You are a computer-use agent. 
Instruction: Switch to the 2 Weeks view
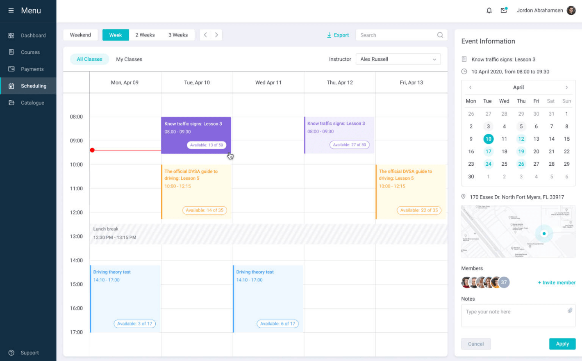click(x=145, y=35)
